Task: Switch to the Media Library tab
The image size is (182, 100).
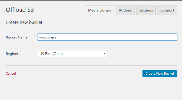Action: [100, 10]
